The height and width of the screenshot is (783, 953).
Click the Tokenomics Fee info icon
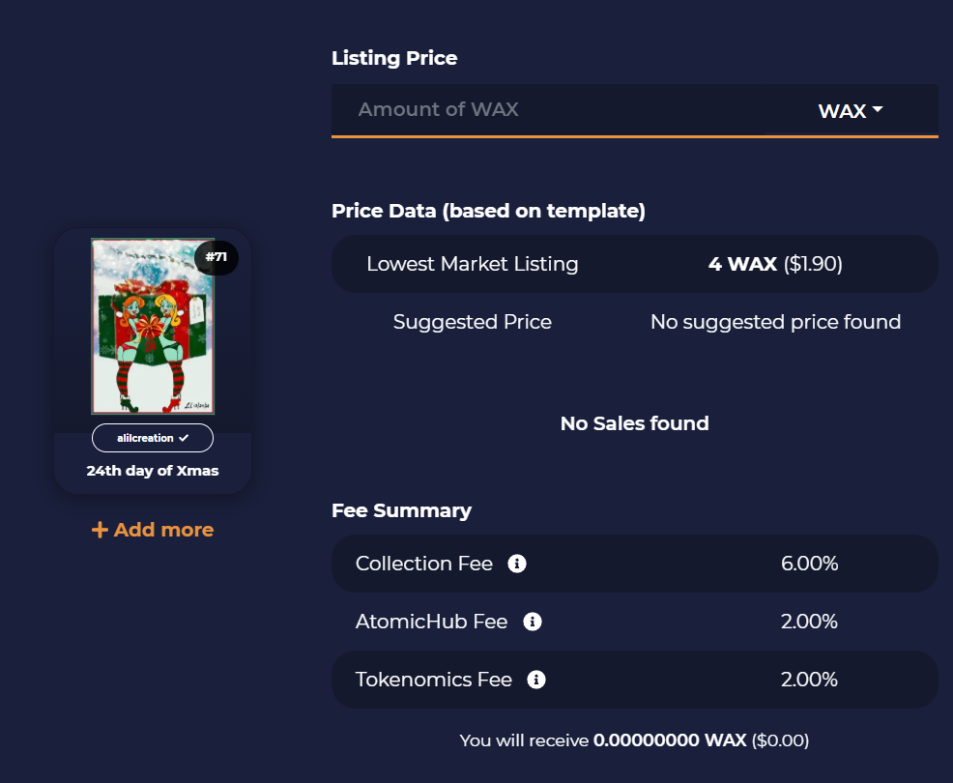pos(536,679)
